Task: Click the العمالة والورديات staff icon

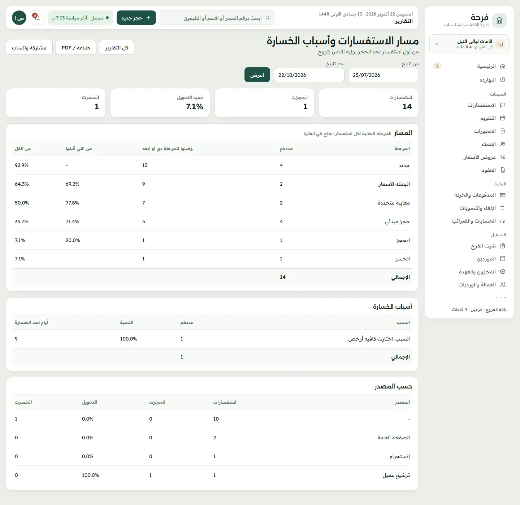Action: pos(503,285)
